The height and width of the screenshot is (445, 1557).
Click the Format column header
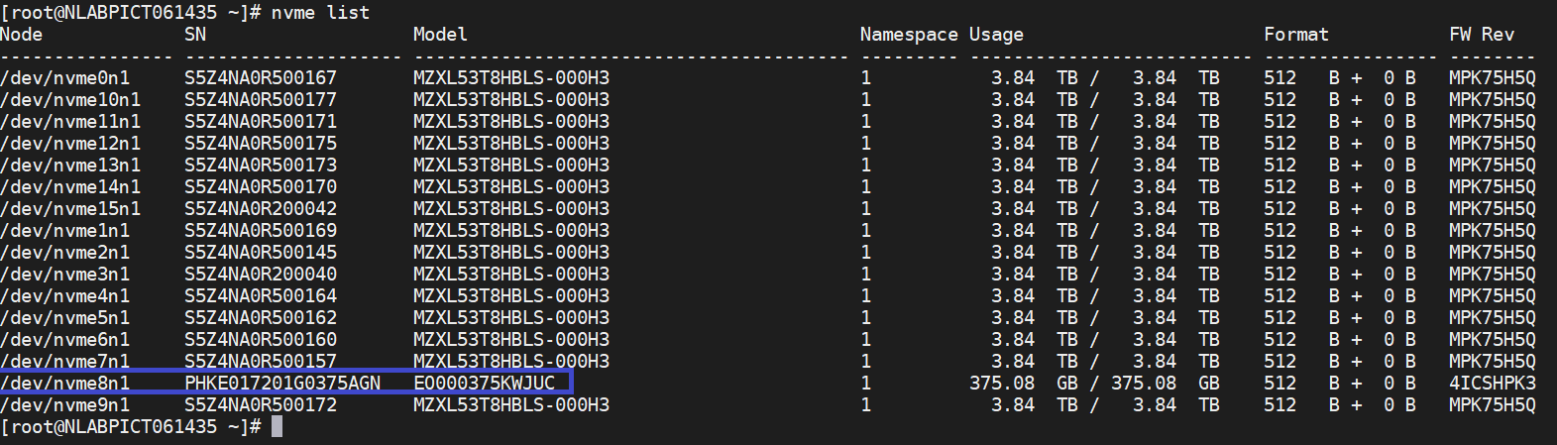point(1295,35)
